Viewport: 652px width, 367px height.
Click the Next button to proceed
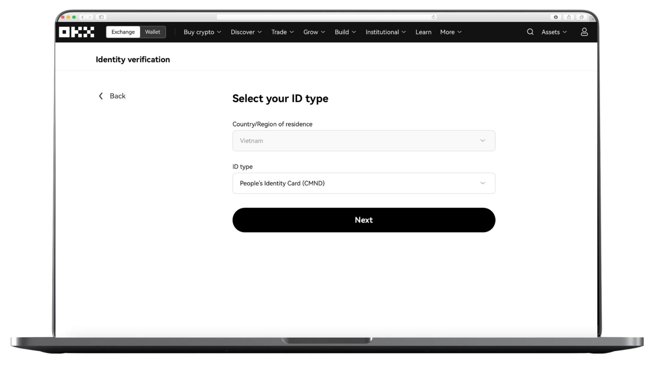(x=364, y=220)
